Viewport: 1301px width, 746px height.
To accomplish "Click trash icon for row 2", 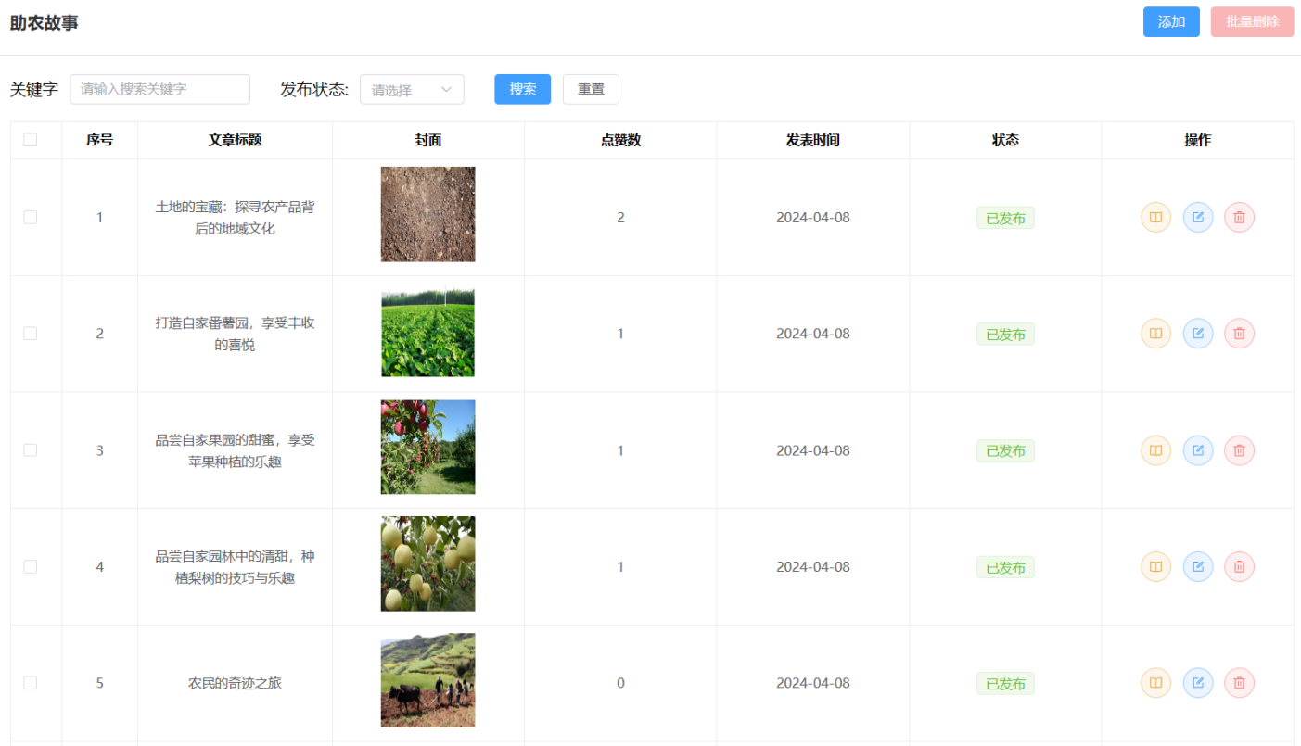I will pyautogui.click(x=1240, y=334).
